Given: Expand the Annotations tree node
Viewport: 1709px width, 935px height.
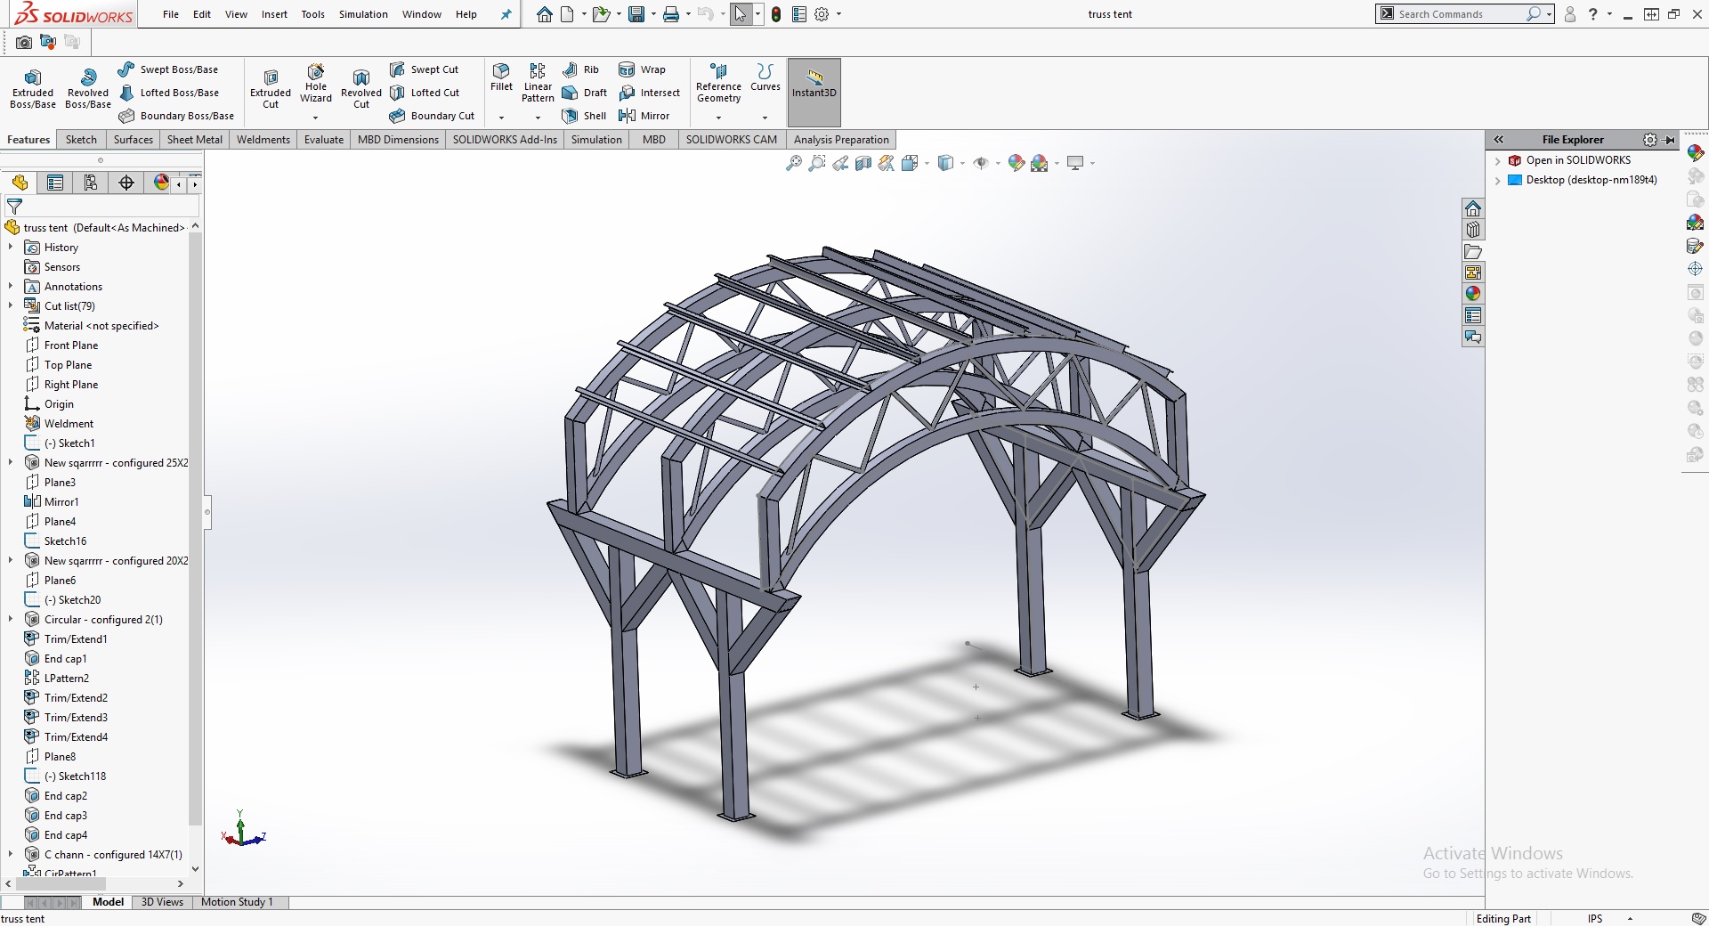Looking at the screenshot, I should (x=11, y=287).
